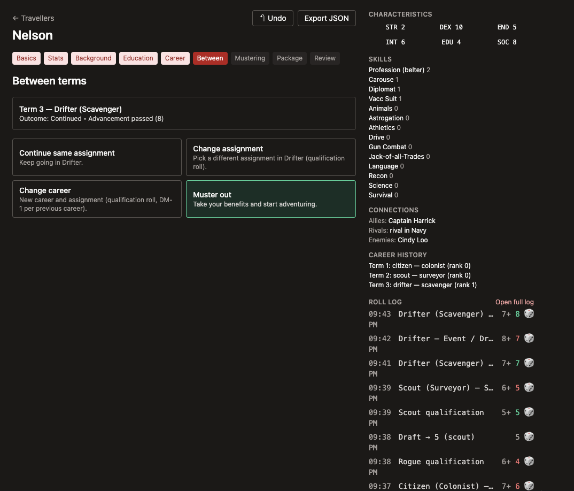Click rival in Navy entry
This screenshot has width=574, height=491.
[x=408, y=230]
